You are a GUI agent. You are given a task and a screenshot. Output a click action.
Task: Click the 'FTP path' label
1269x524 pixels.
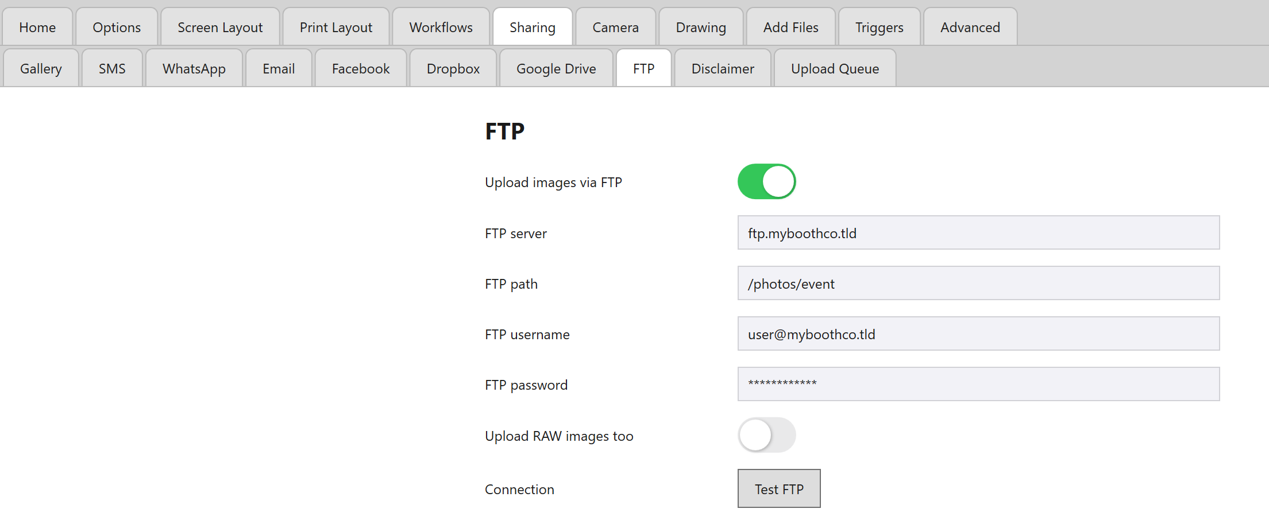click(x=511, y=284)
